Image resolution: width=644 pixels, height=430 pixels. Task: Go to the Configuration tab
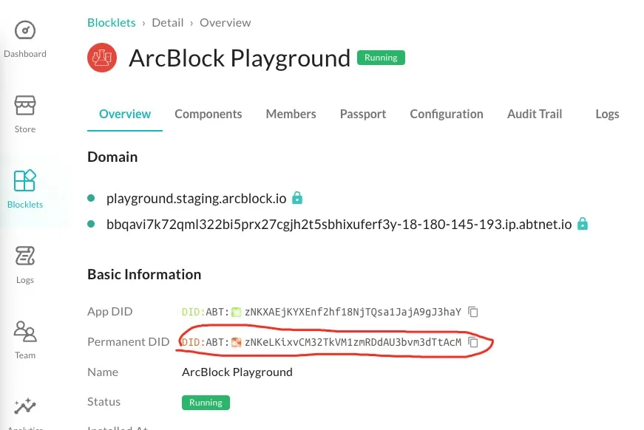[447, 114]
